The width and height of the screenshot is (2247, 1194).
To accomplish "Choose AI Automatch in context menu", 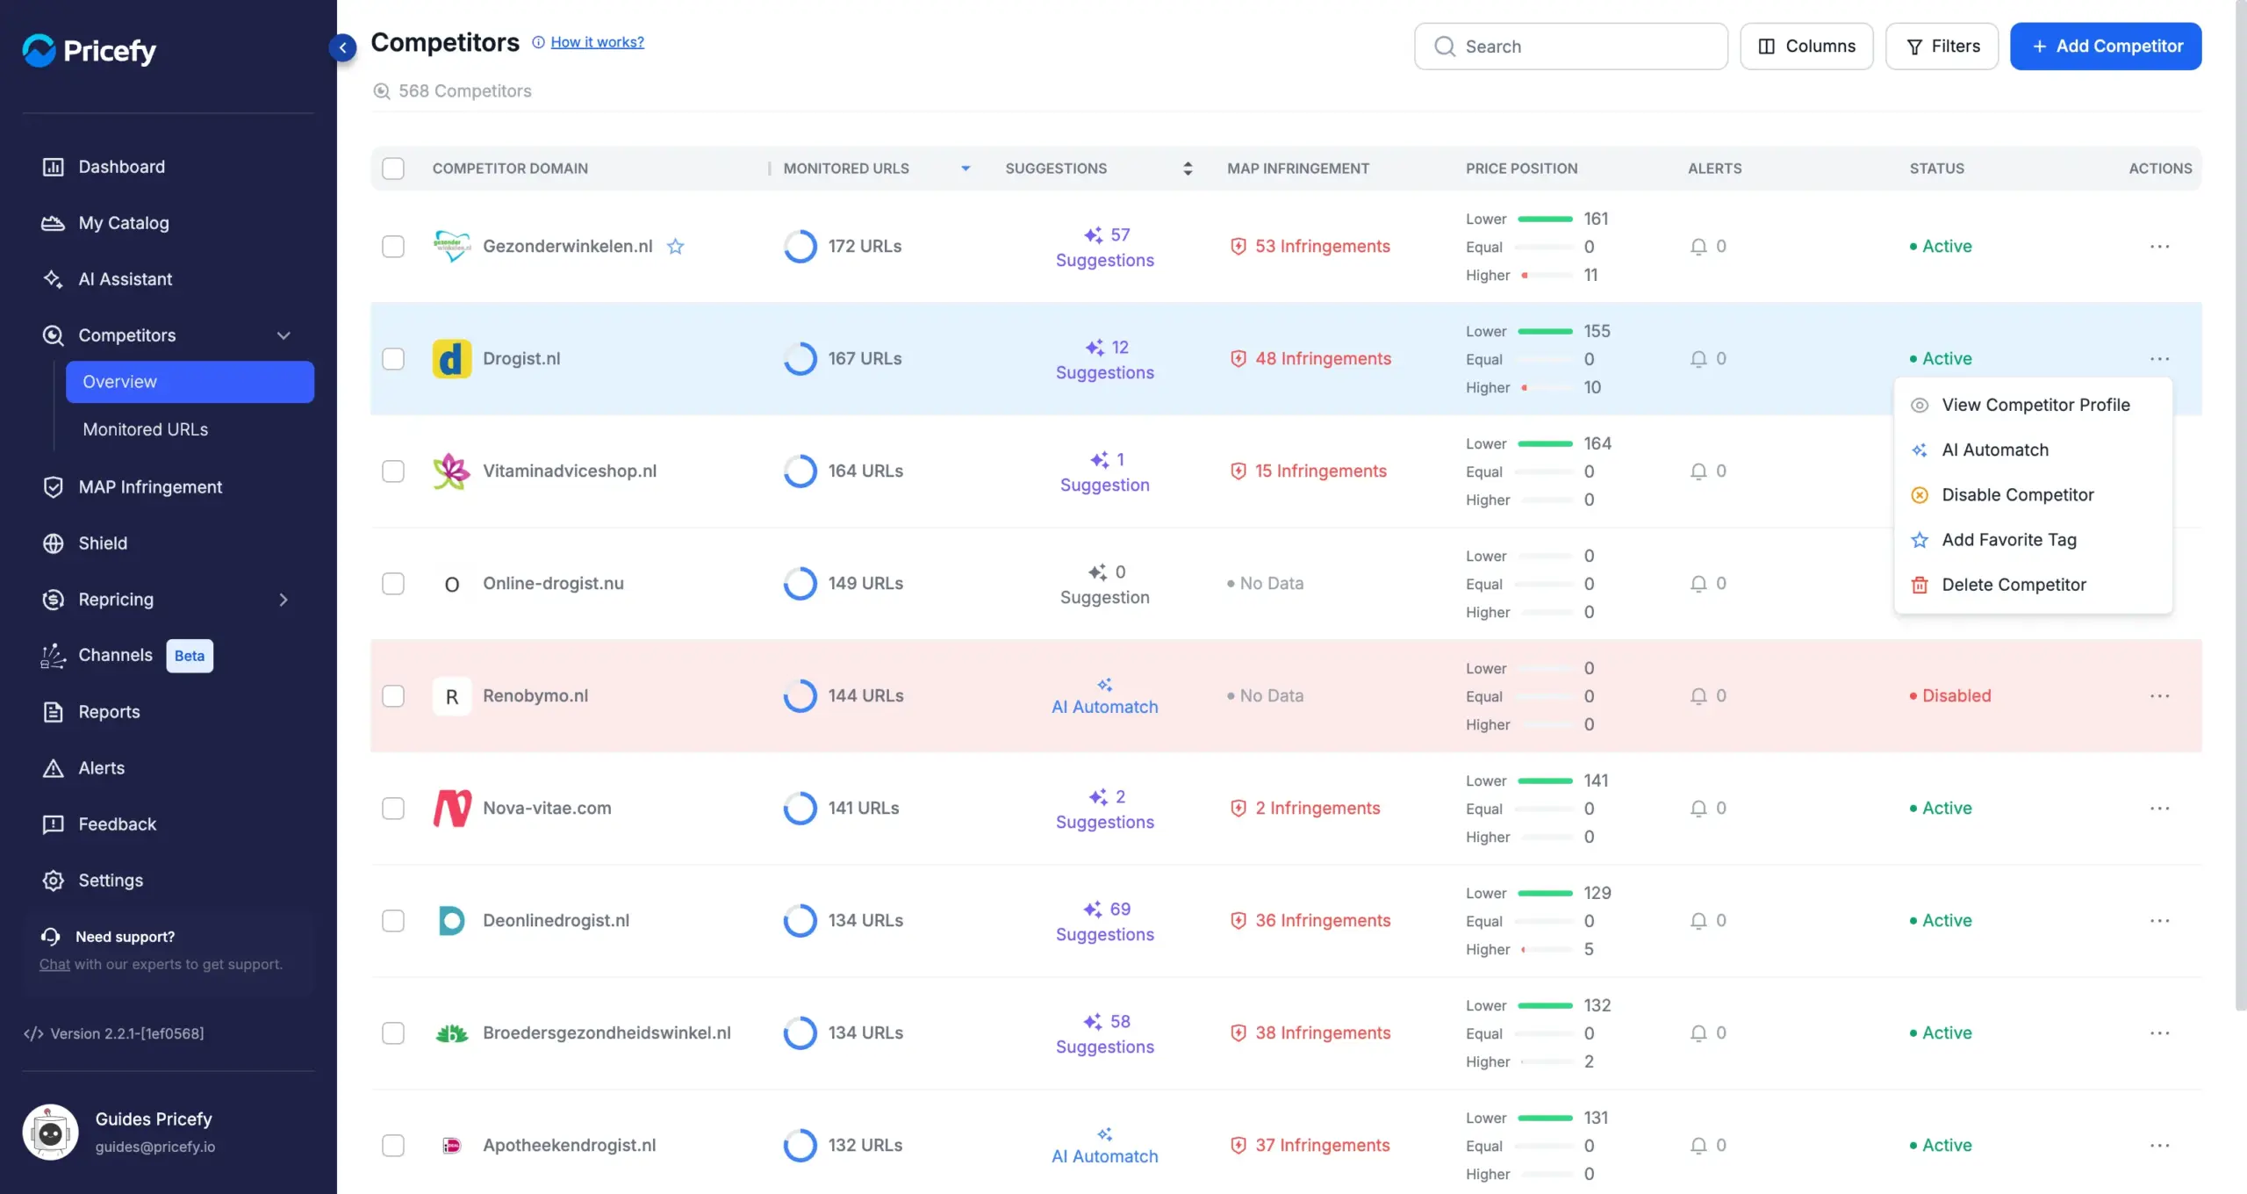I will [2033, 450].
